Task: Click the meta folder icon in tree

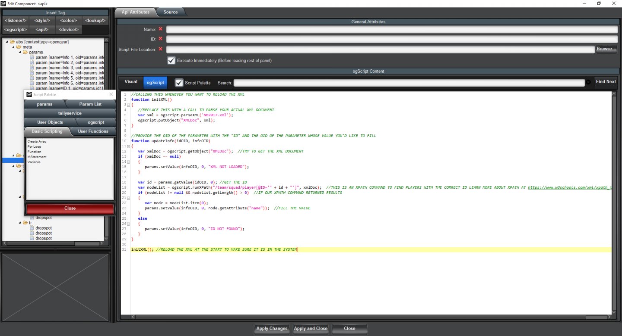Action: [19, 47]
